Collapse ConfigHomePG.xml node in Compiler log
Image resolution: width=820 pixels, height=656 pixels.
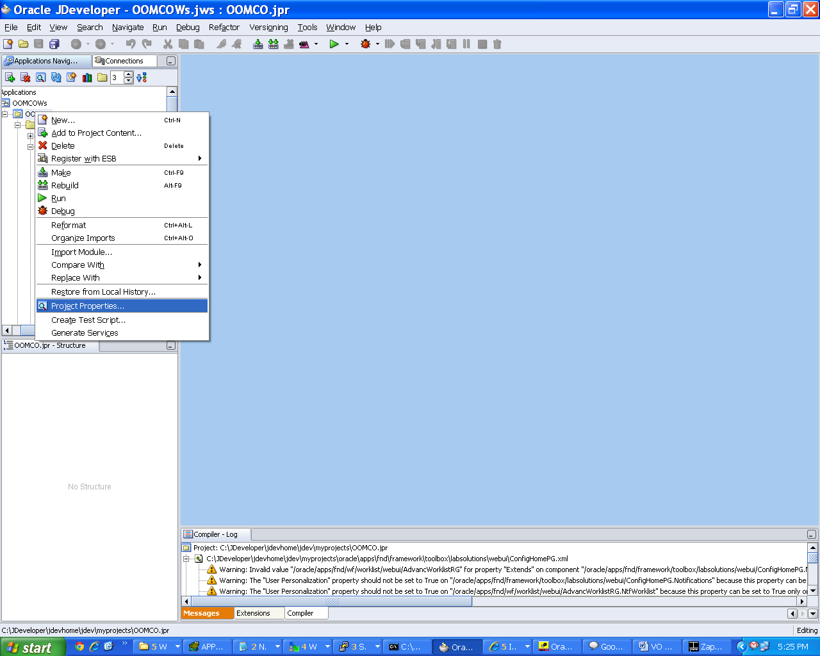click(x=187, y=559)
